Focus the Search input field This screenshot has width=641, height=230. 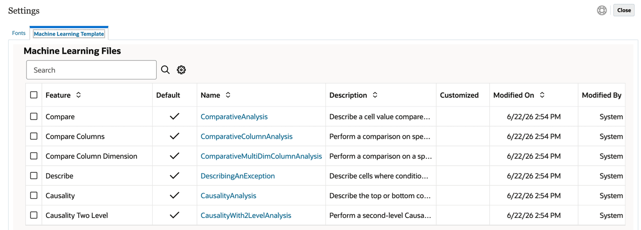click(91, 70)
